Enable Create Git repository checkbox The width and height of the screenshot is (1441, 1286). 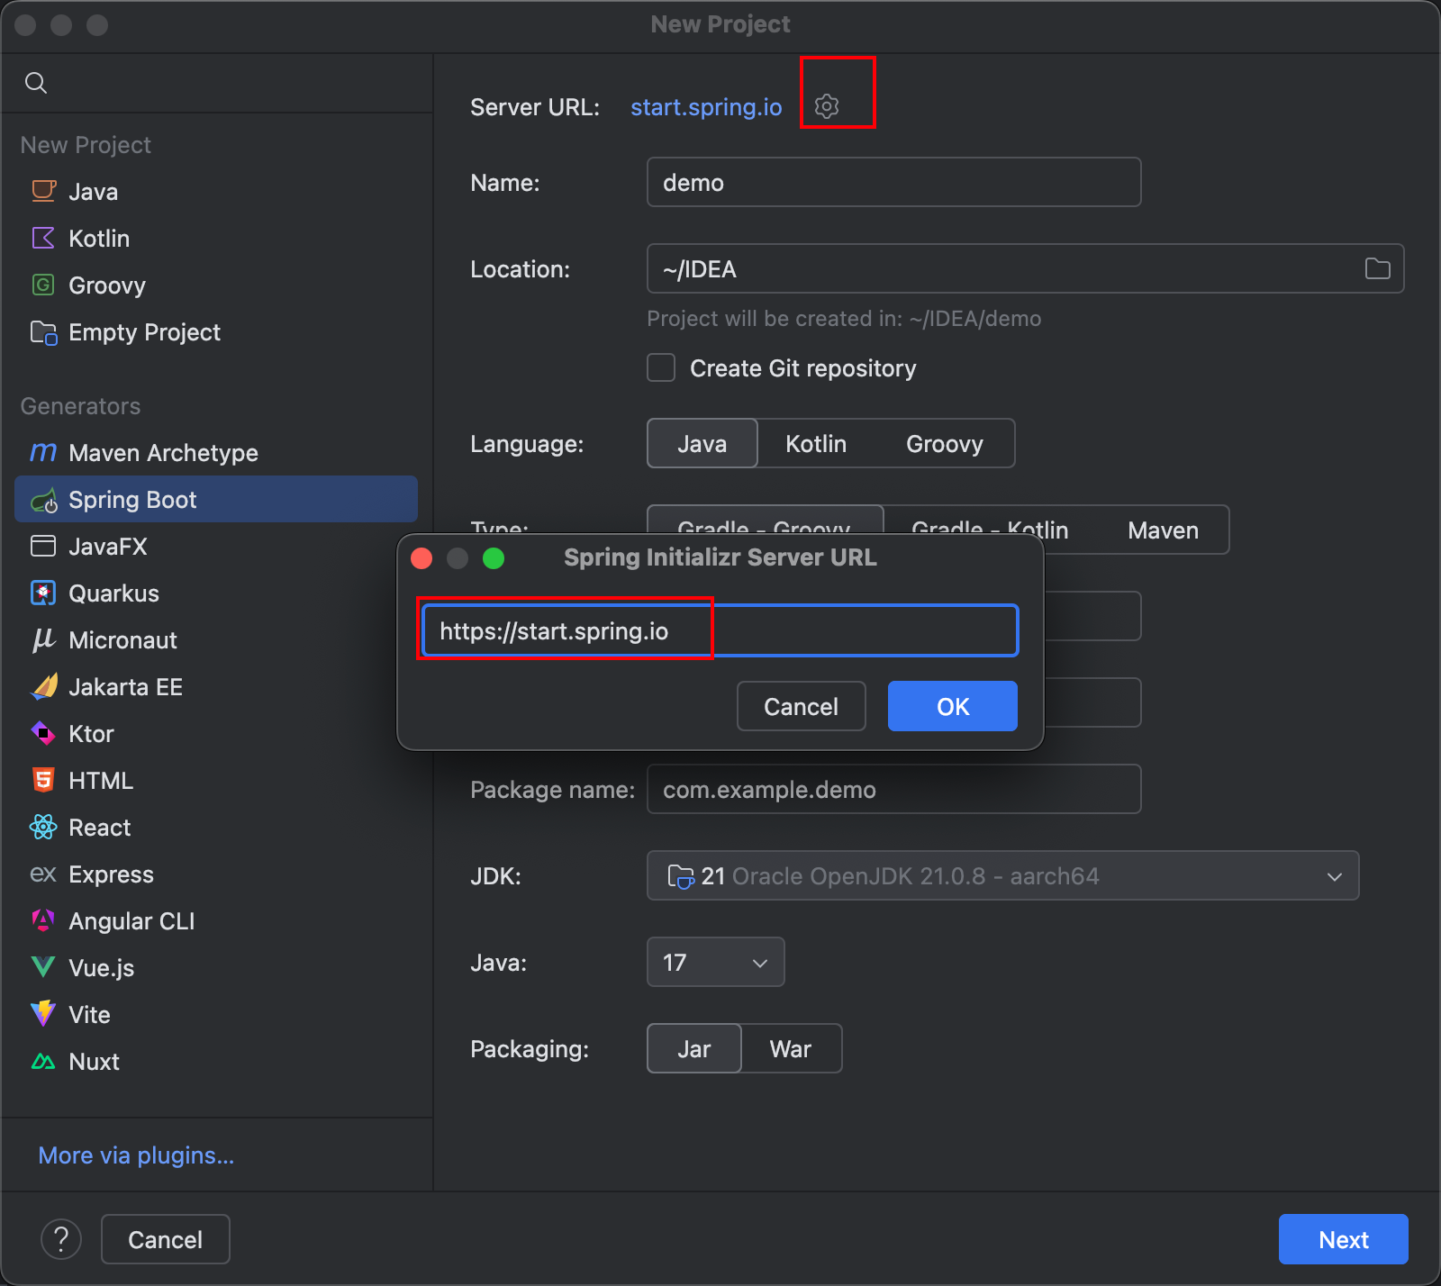(x=661, y=367)
